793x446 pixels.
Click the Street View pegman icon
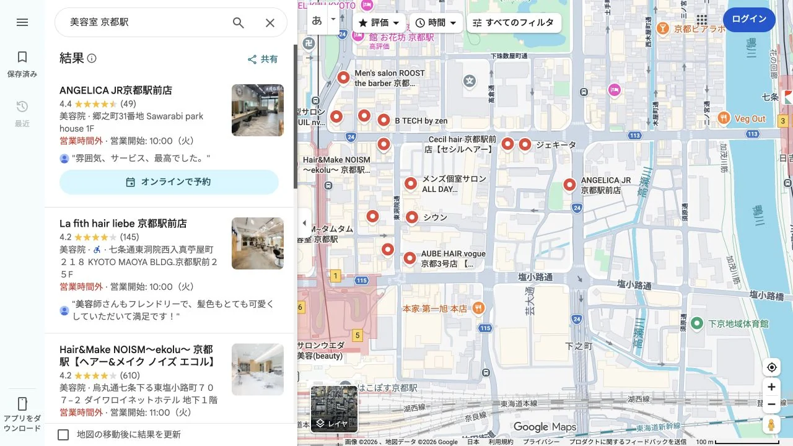[771, 424]
